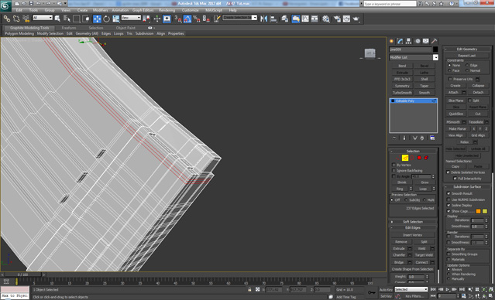Open the Customize menu
Viewport: 495px width, 300px height.
tap(191, 10)
